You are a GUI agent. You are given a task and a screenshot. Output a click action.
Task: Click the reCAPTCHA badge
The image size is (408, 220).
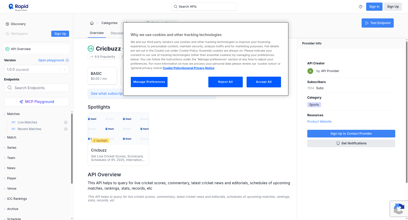point(399,209)
